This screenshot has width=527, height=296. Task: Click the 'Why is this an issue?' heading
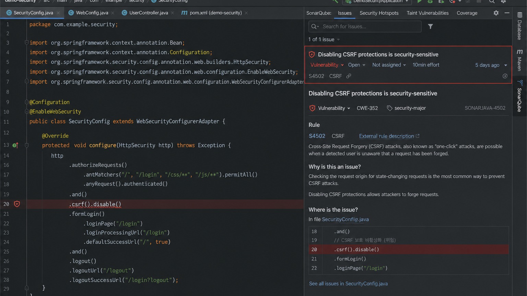(335, 167)
